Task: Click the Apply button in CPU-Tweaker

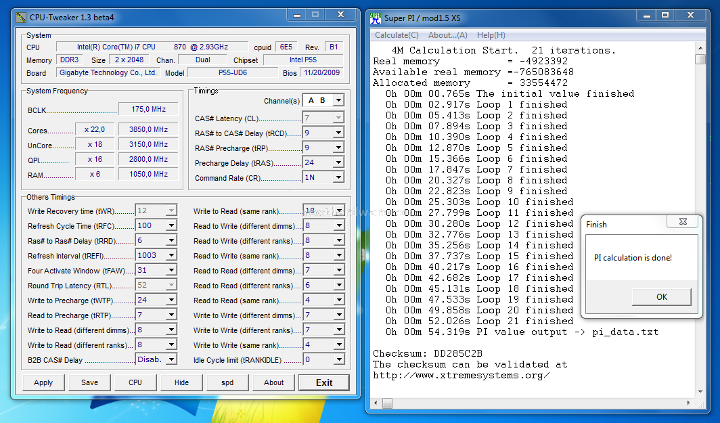Action: [43, 382]
